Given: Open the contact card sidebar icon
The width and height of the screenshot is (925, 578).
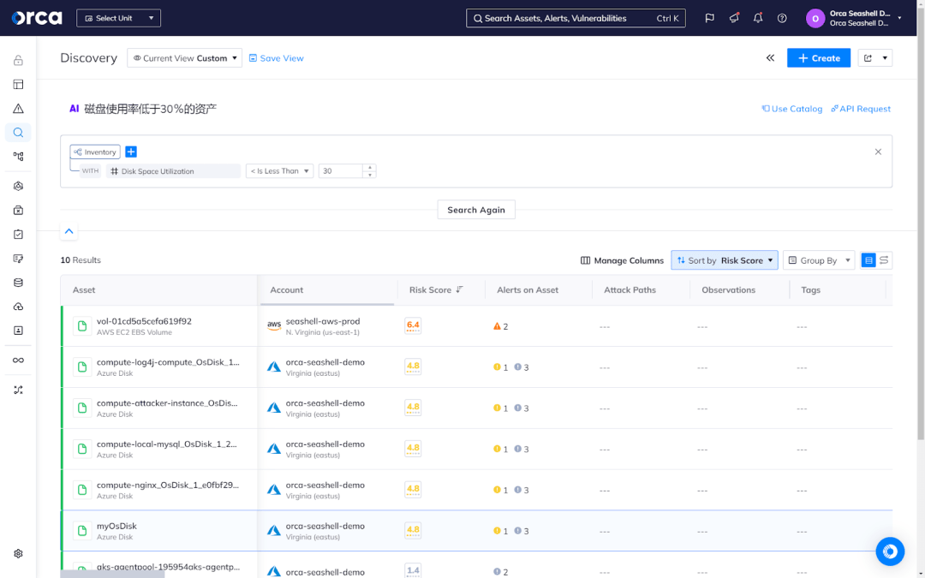Looking at the screenshot, I should 18,331.
